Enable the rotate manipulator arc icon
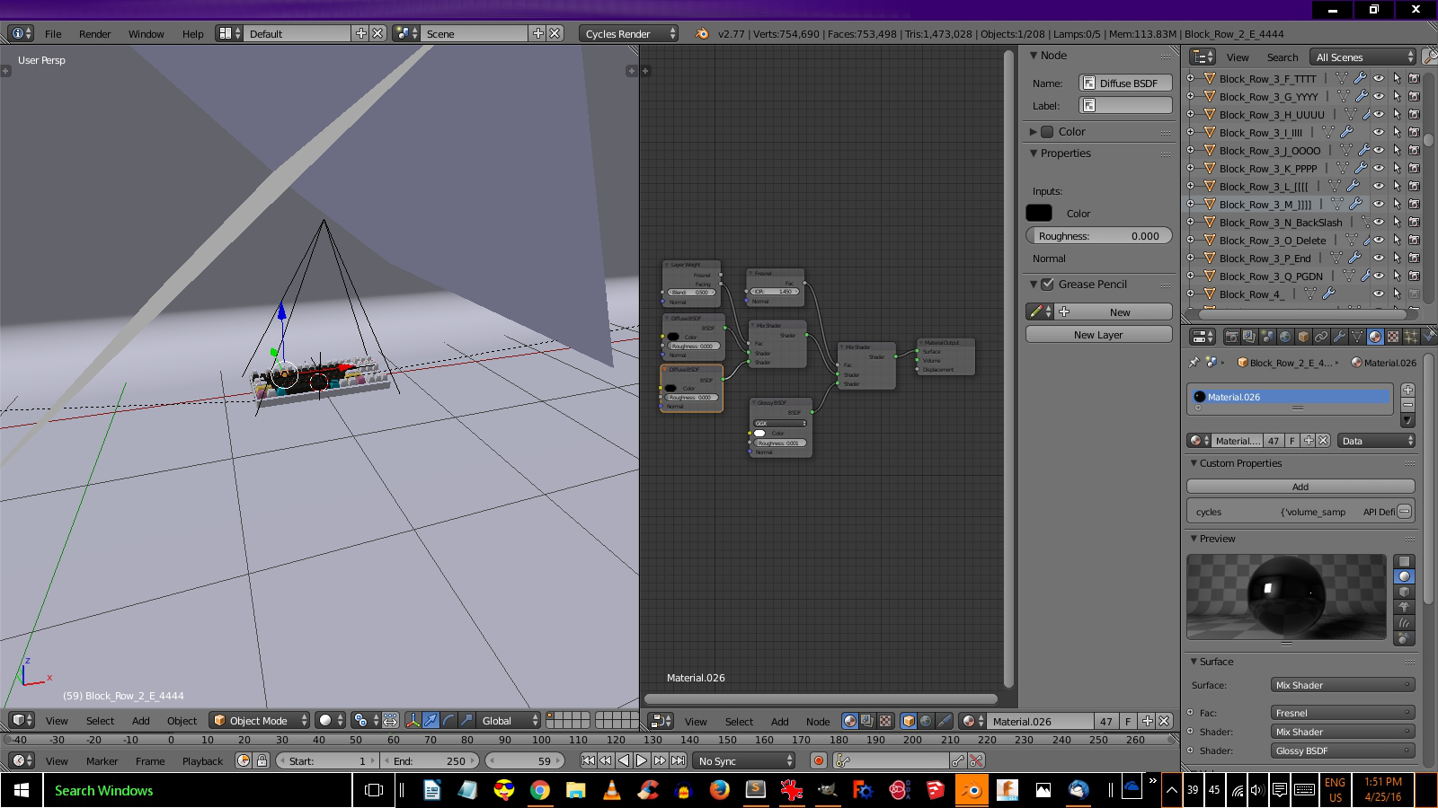Screen dimensions: 1438x808 tap(449, 720)
